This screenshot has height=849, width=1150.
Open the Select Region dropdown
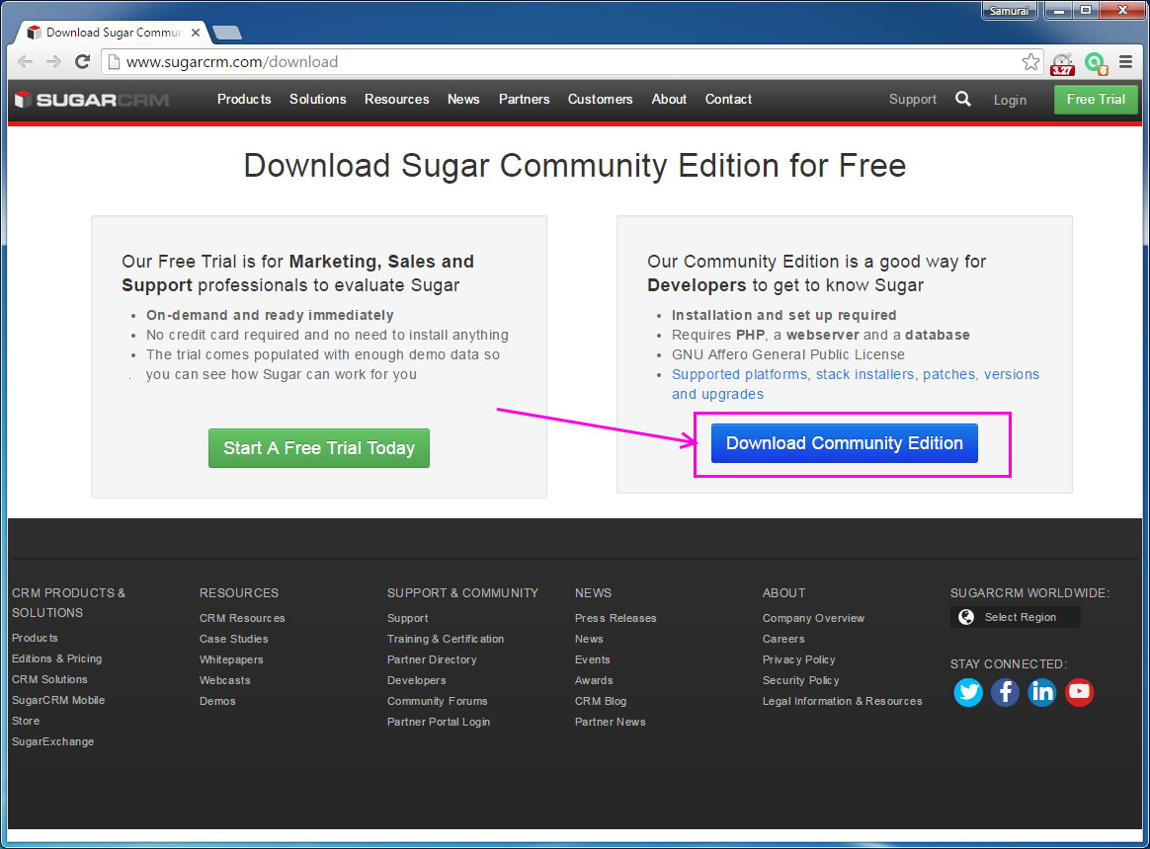point(1015,617)
